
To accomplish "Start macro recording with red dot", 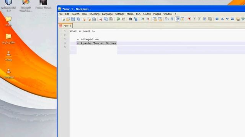I will pos(189,19).
